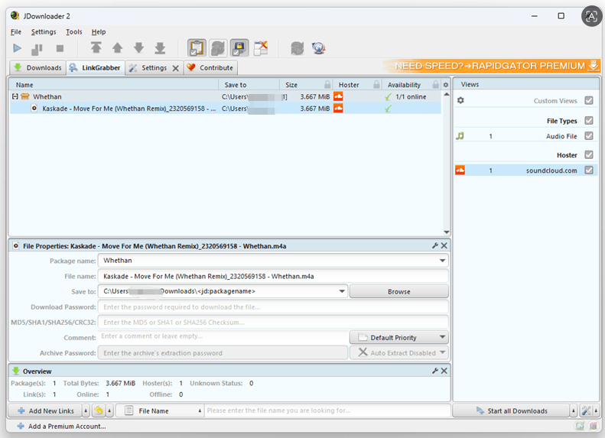Click the update check globe icon
Screen dimensions: 605x438
319,48
